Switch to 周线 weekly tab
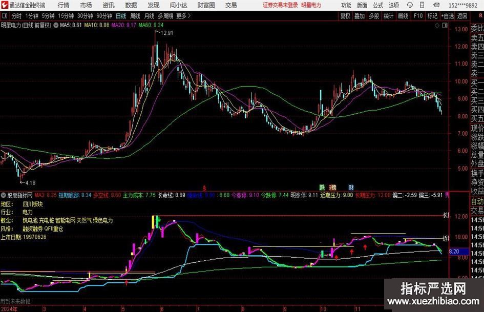Image resolution: width=484 pixels, height=312 pixels. click(x=135, y=16)
